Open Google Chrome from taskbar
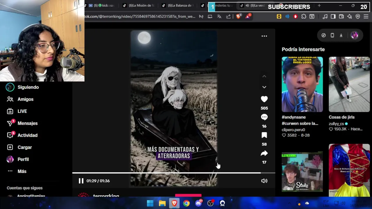 point(186,203)
